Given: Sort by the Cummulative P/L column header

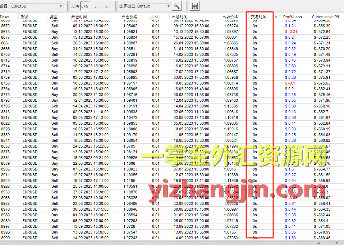Looking at the screenshot, I should click(326, 17).
